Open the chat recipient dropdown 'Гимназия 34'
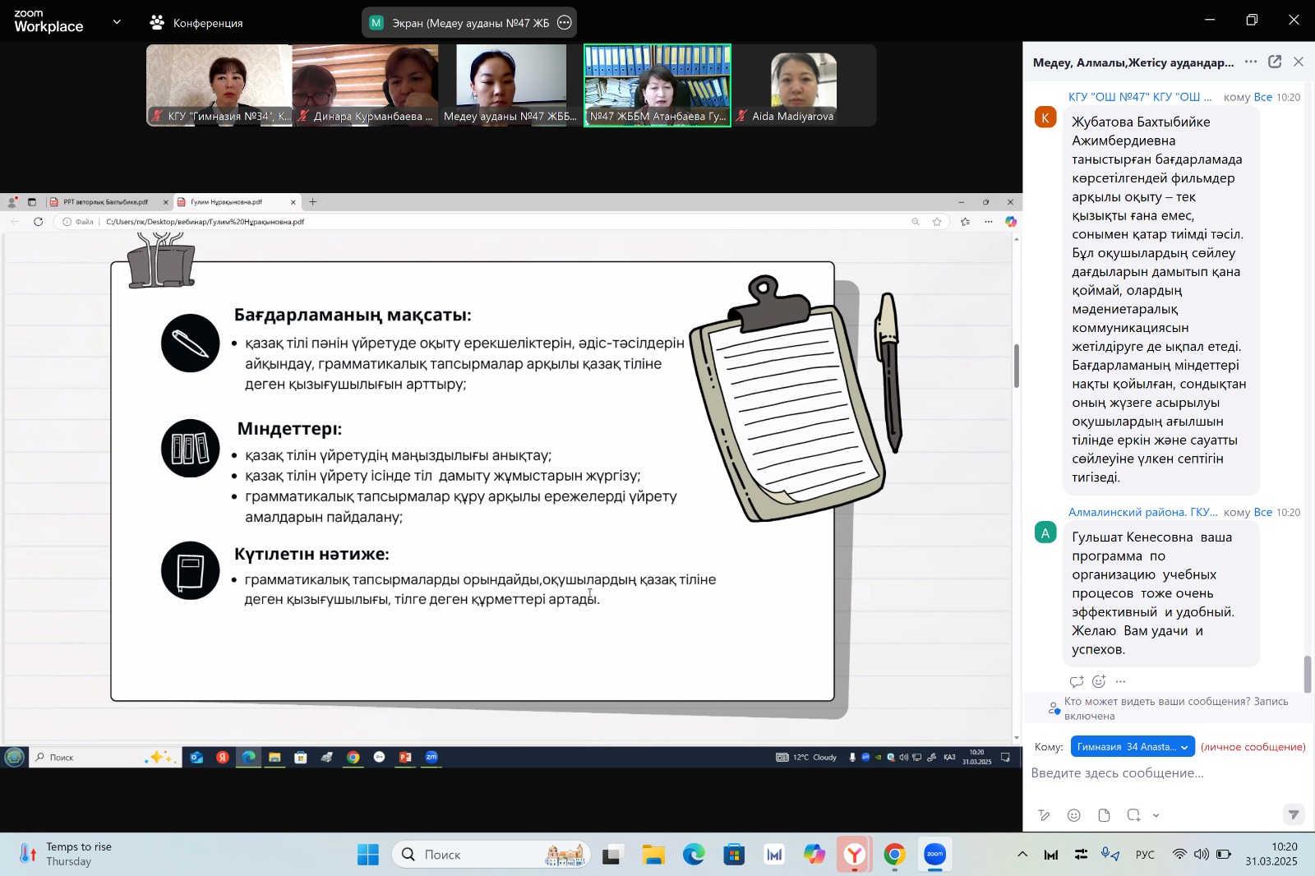 click(1132, 747)
